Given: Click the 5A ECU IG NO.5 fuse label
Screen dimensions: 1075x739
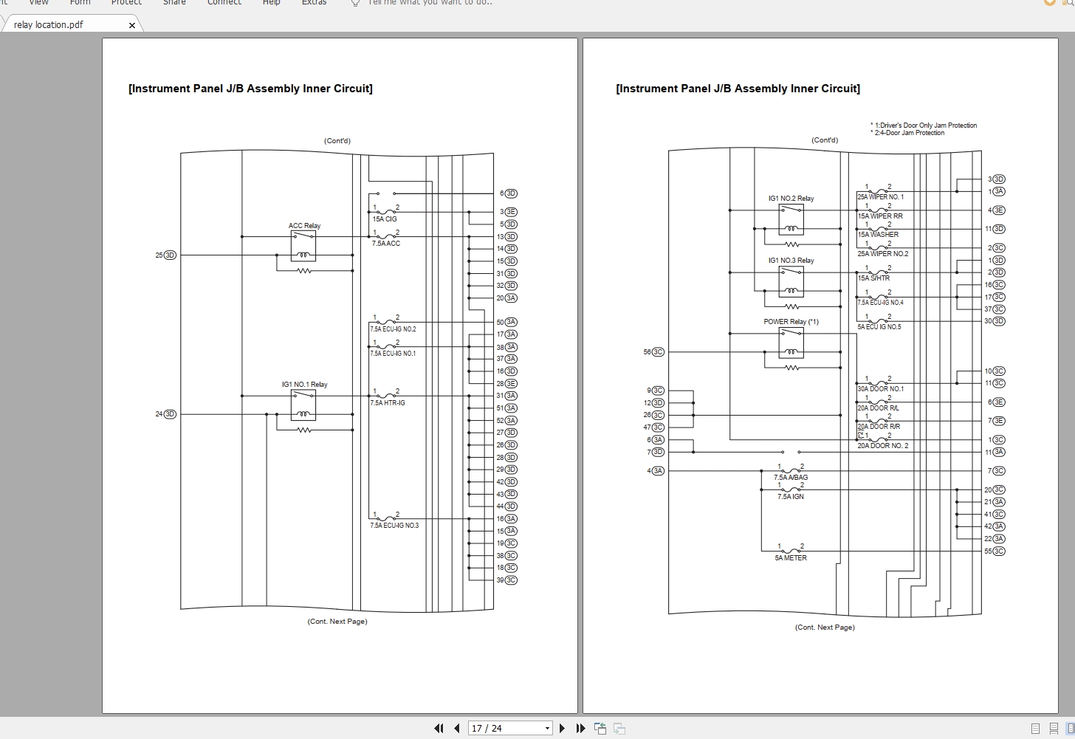Looking at the screenshot, I should pyautogui.click(x=879, y=327).
